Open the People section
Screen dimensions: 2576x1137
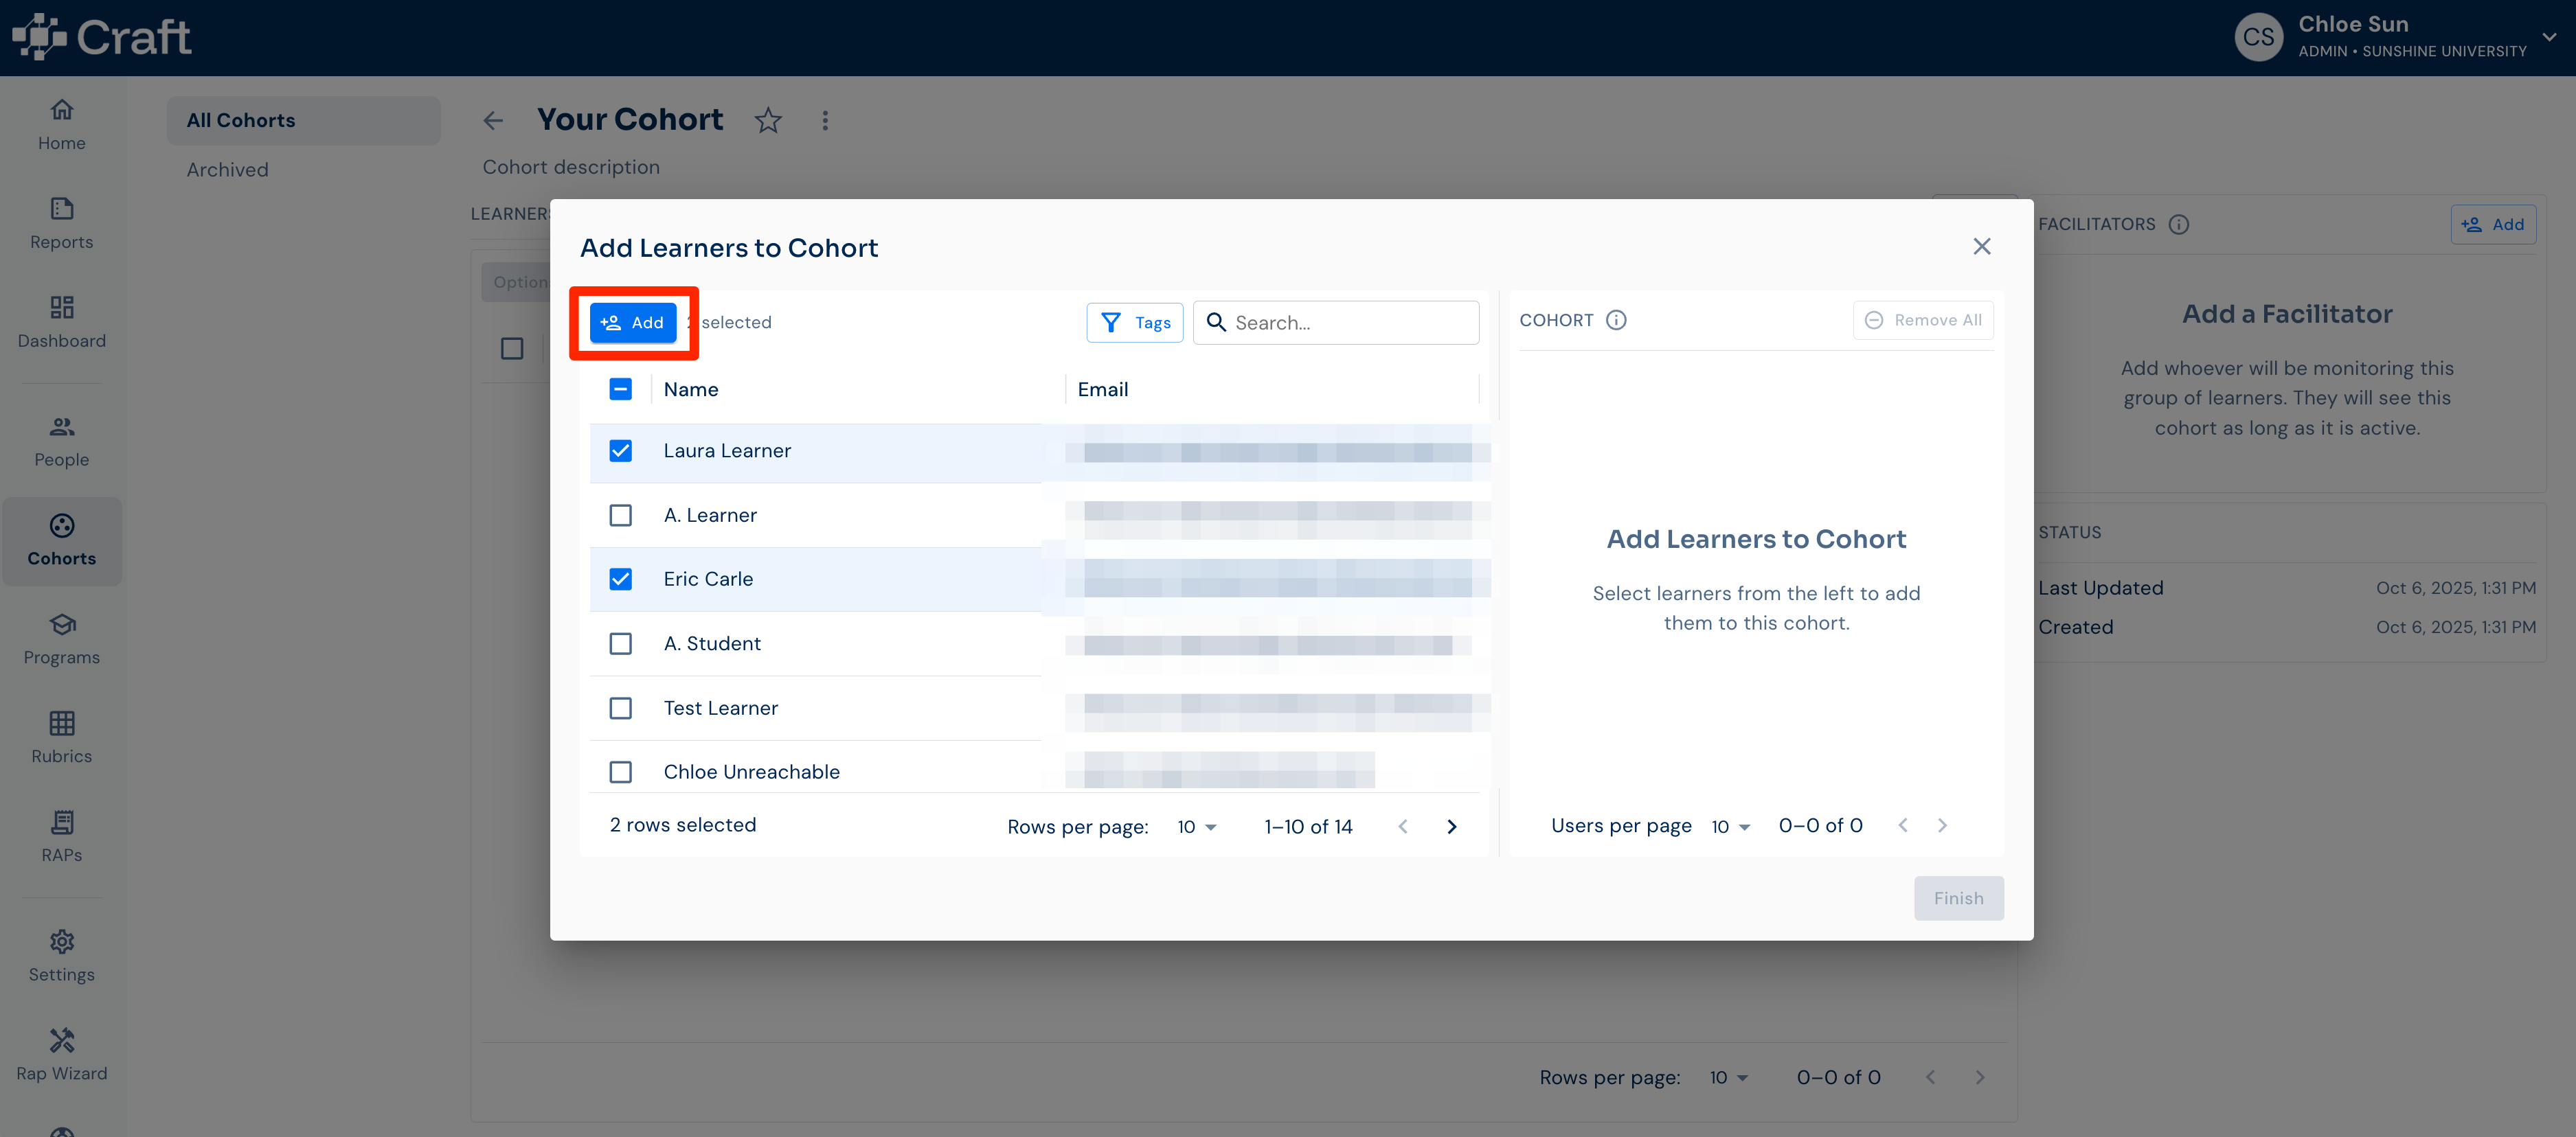[x=61, y=441]
